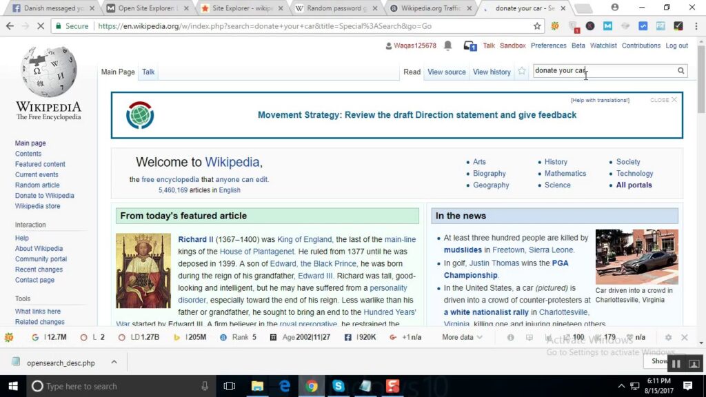
Task: Close the SEOquake bar with X
Action: (685, 337)
